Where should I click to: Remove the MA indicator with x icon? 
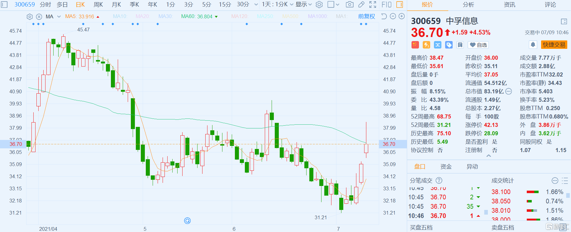(39, 16)
